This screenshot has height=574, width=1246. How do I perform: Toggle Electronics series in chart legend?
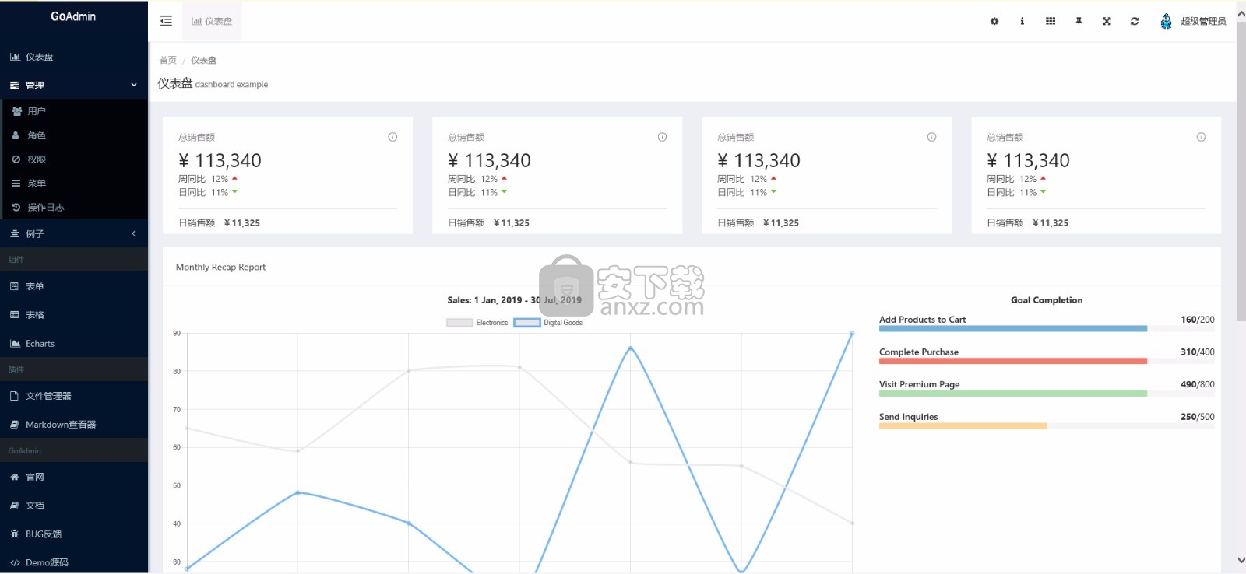coord(477,323)
